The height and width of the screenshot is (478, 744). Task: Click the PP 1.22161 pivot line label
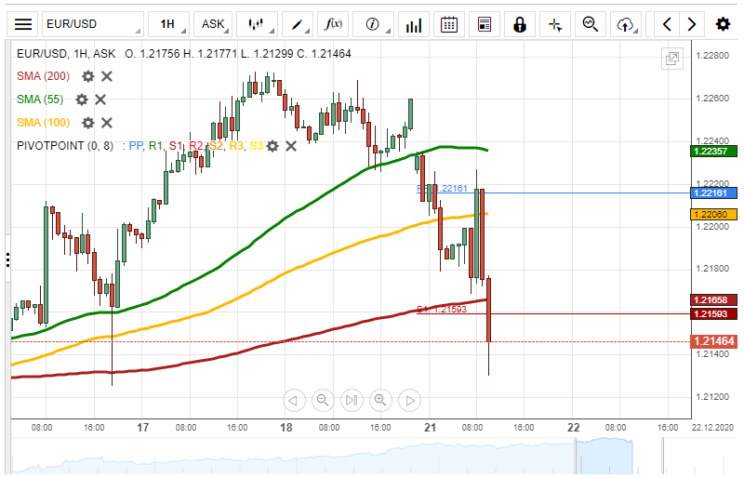point(443,189)
